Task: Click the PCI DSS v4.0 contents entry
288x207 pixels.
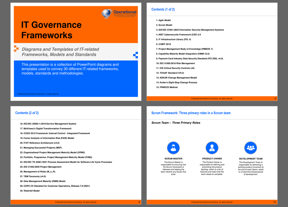Action: 190,58
